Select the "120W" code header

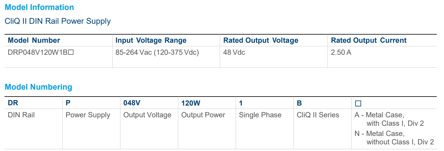191,103
